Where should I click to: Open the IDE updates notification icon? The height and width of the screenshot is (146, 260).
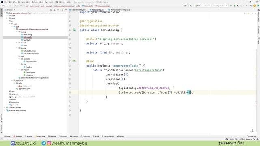[255, 6]
